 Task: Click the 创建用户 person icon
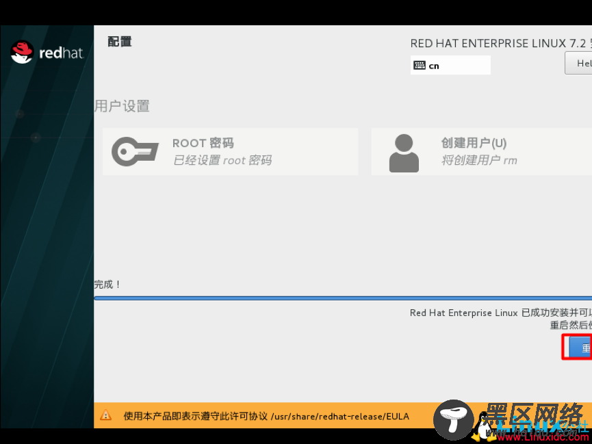pos(404,153)
